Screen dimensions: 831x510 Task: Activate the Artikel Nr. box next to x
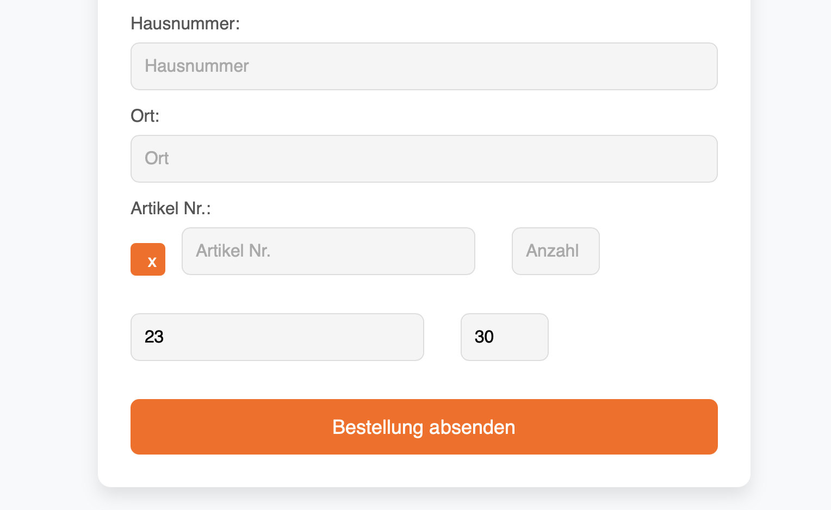pyautogui.click(x=328, y=251)
